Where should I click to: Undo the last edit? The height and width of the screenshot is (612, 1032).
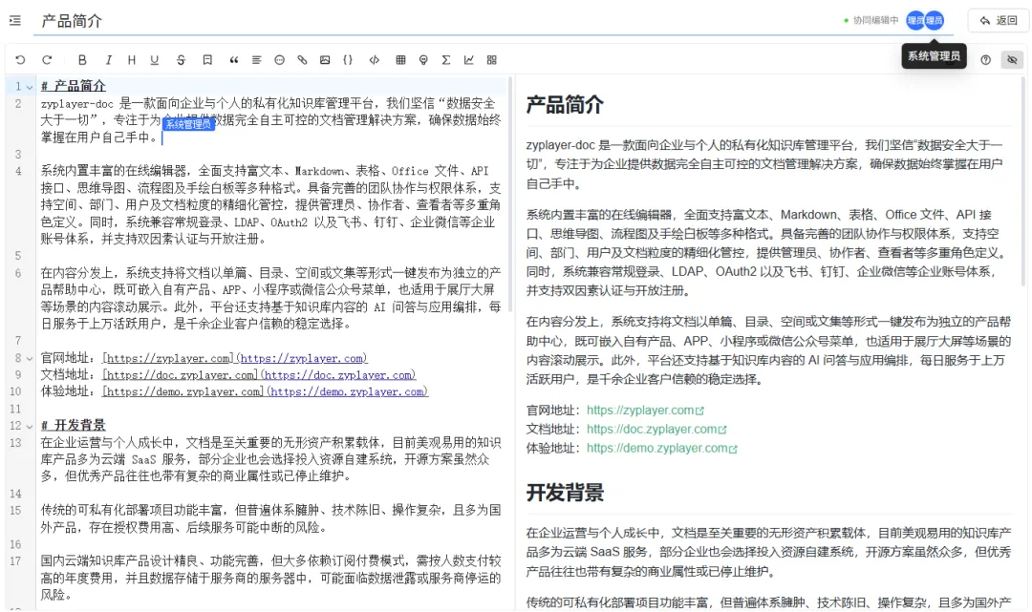point(20,60)
